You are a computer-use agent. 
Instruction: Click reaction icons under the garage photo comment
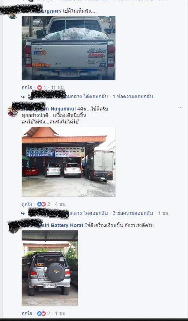click(41, 204)
